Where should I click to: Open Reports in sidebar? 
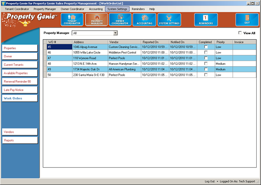coord(20,140)
